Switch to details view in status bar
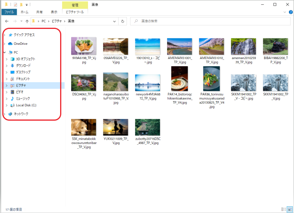 (283, 209)
